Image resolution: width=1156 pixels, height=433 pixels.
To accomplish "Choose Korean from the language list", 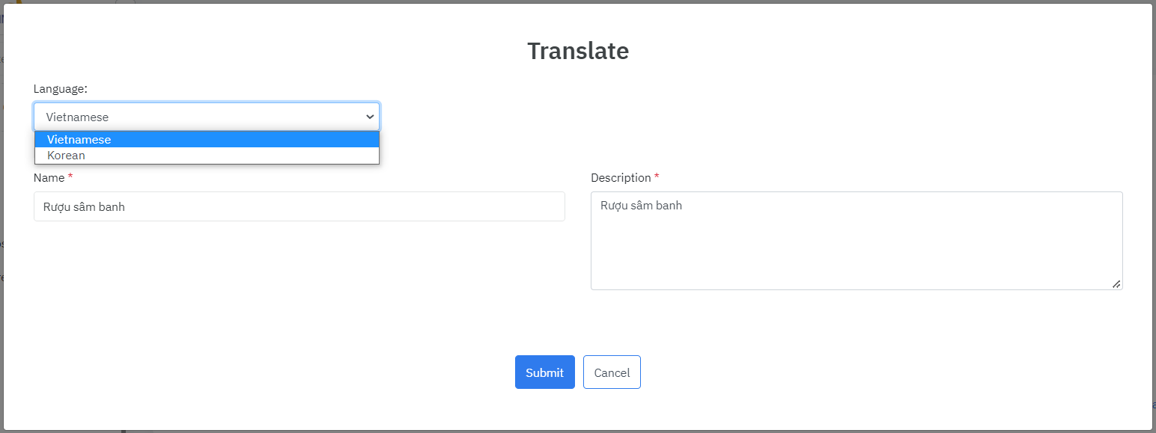I will pyautogui.click(x=66, y=156).
